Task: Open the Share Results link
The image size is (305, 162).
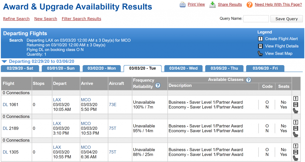Action: tap(230, 4)
